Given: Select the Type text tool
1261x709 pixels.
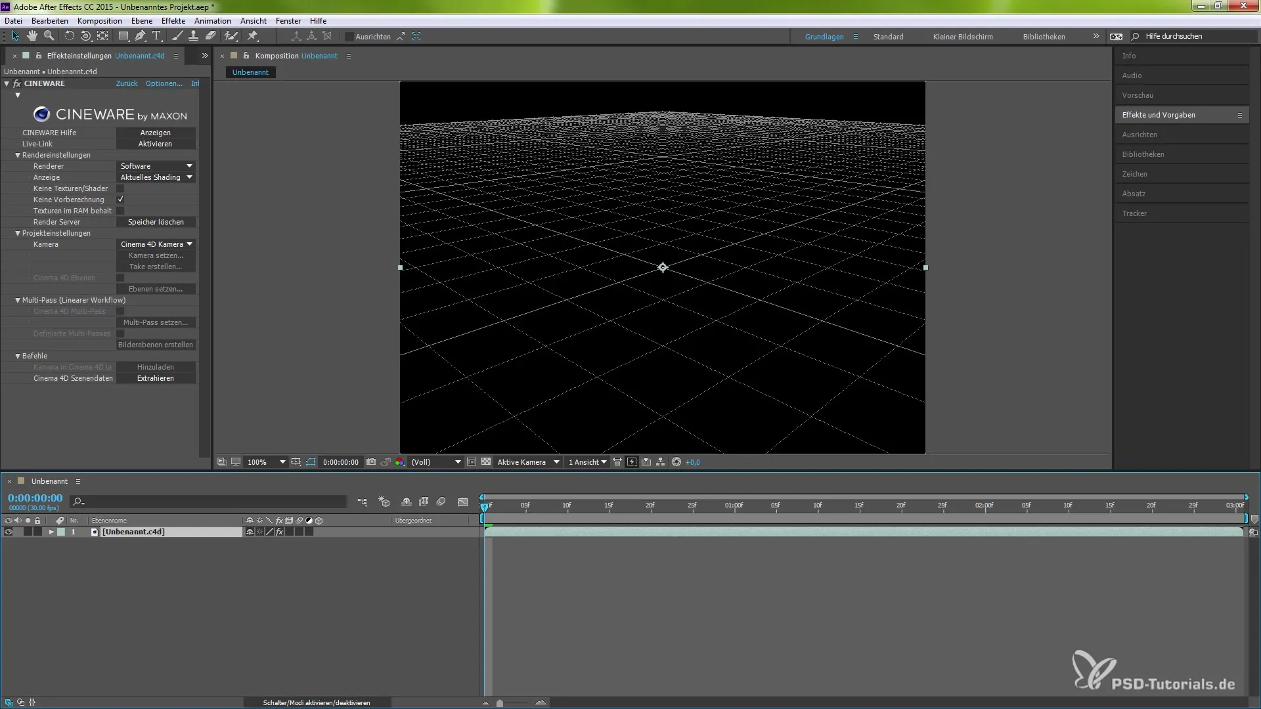Looking at the screenshot, I should point(156,36).
